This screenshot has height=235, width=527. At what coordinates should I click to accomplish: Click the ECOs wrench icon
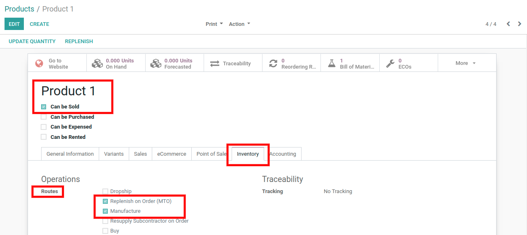[390, 63]
